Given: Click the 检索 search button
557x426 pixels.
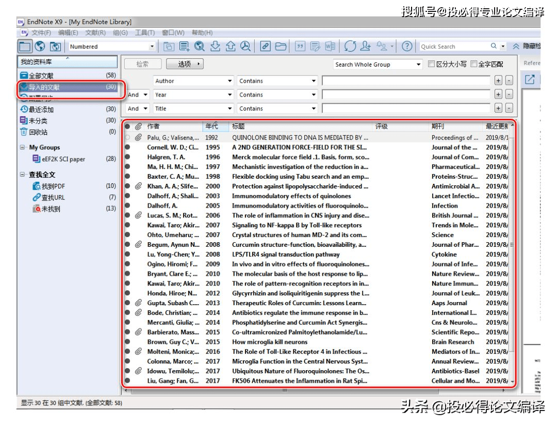Looking at the screenshot, I should (x=143, y=64).
